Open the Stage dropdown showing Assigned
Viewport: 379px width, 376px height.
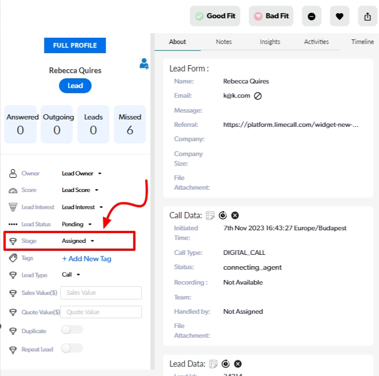pyautogui.click(x=78, y=241)
